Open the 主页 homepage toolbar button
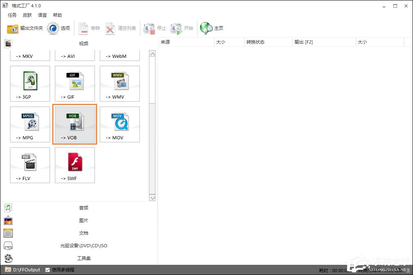Screen dimensions: 413x275 212,28
